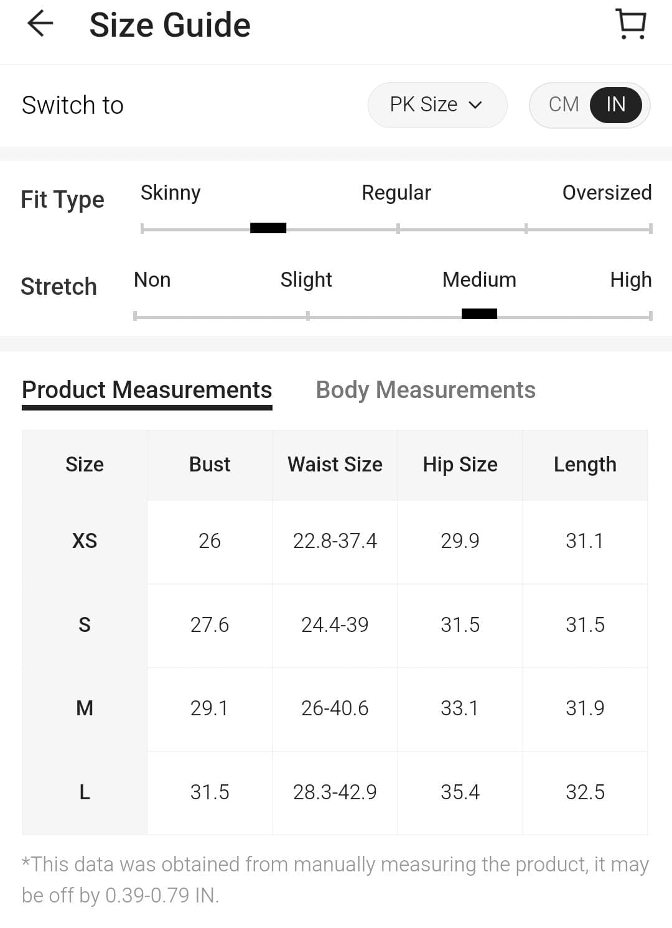The width and height of the screenshot is (672, 928).
Task: Click the Length column header
Action: [x=585, y=465]
